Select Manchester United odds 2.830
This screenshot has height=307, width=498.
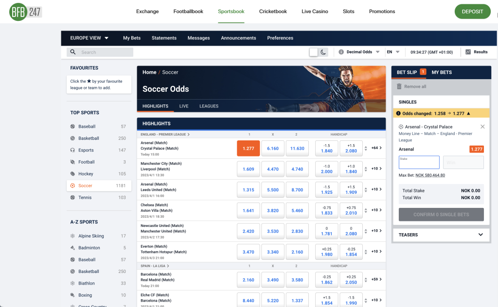pyautogui.click(x=297, y=231)
